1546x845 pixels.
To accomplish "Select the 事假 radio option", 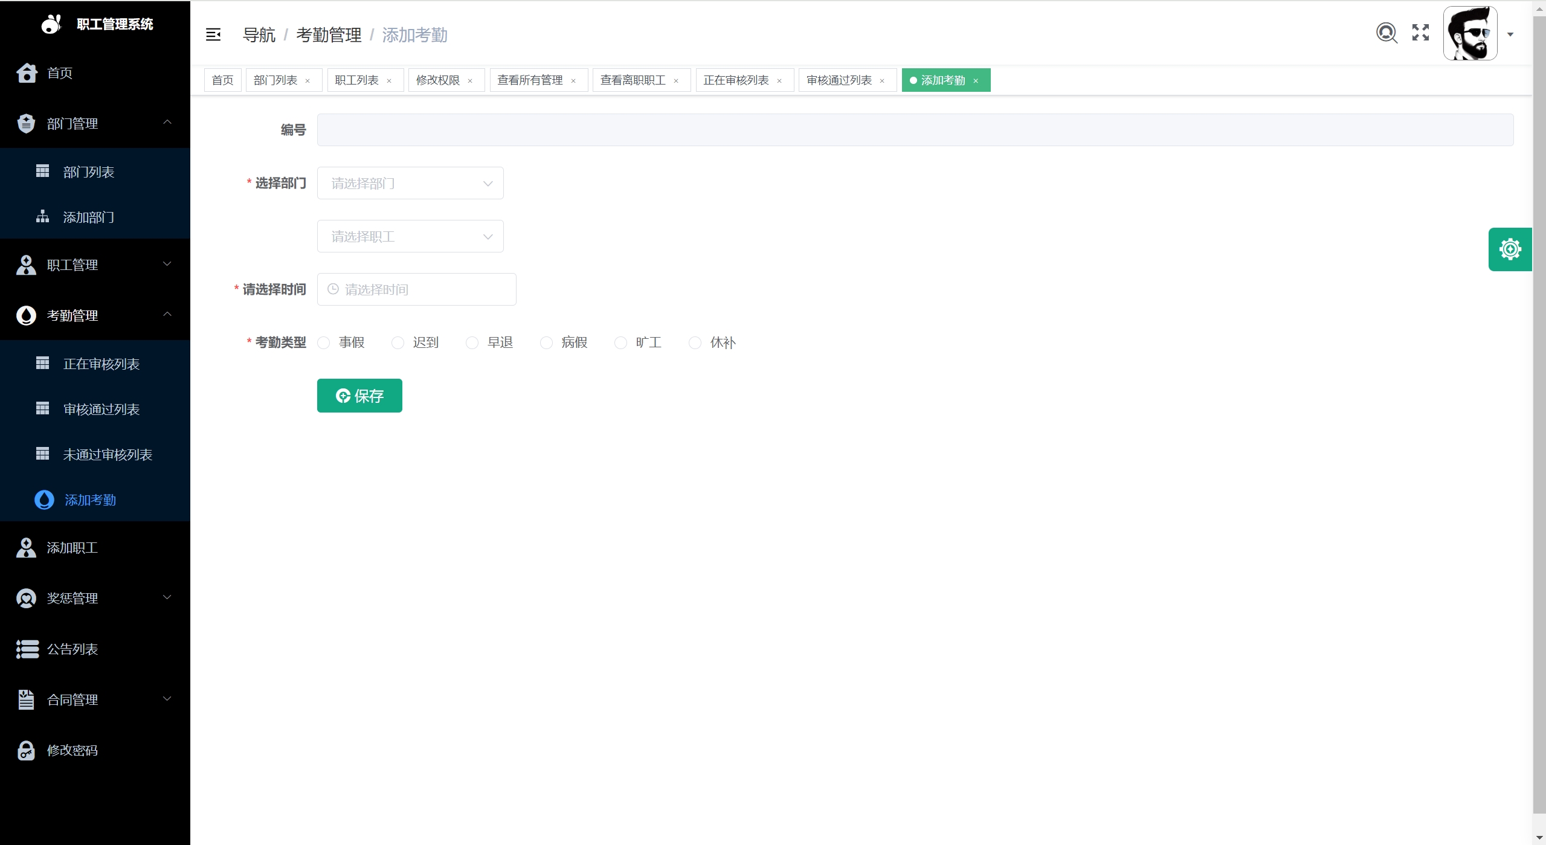I will [324, 343].
